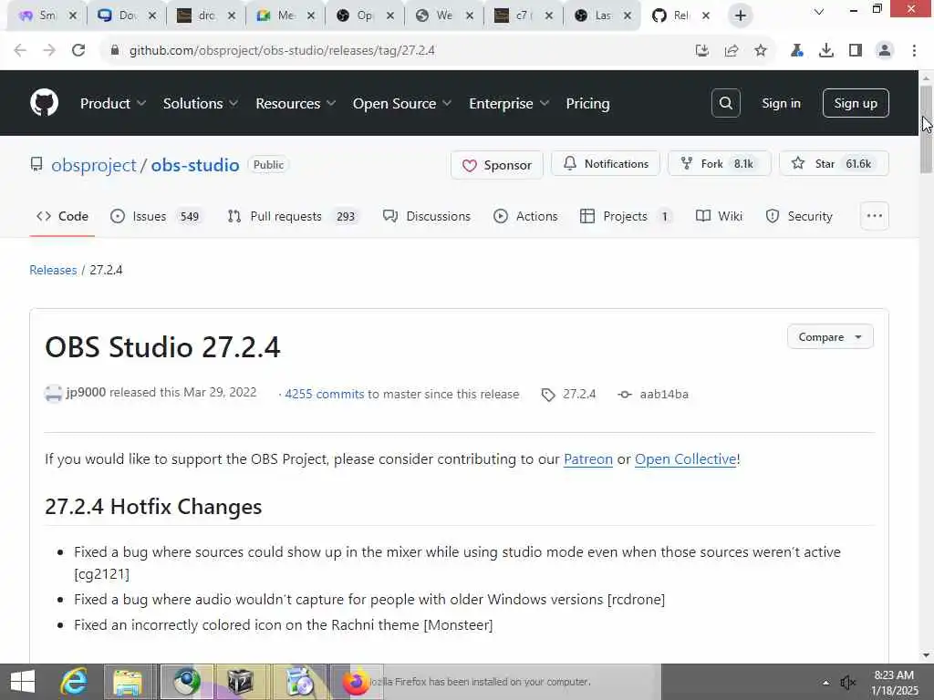This screenshot has height=700, width=934.
Task: Bookmark this page with the star icon
Action: 761,51
